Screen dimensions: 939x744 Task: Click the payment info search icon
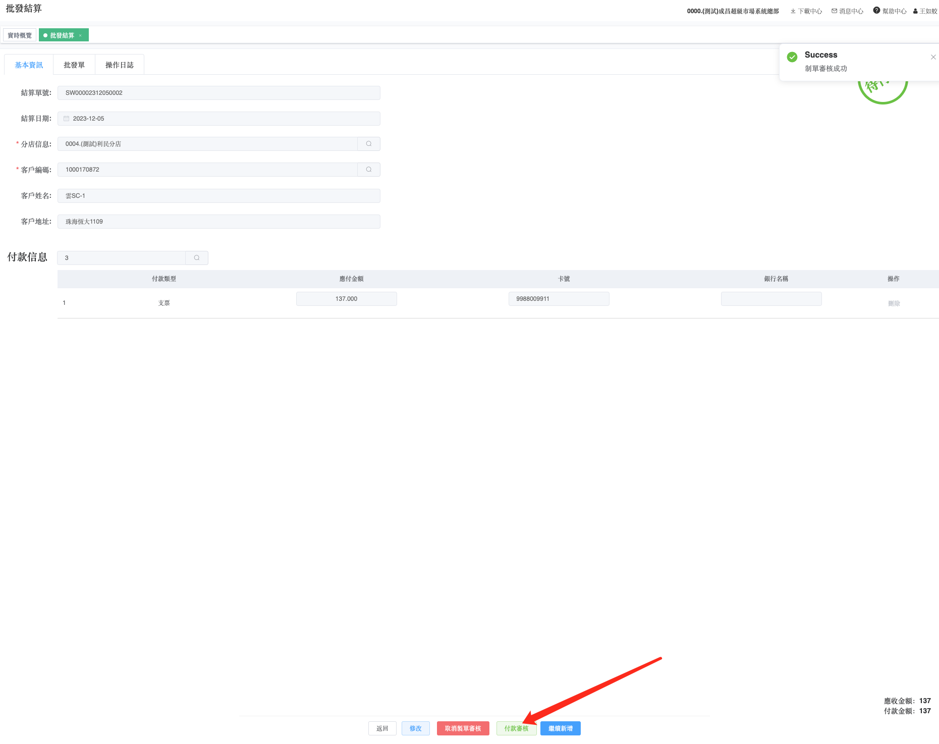coord(197,258)
